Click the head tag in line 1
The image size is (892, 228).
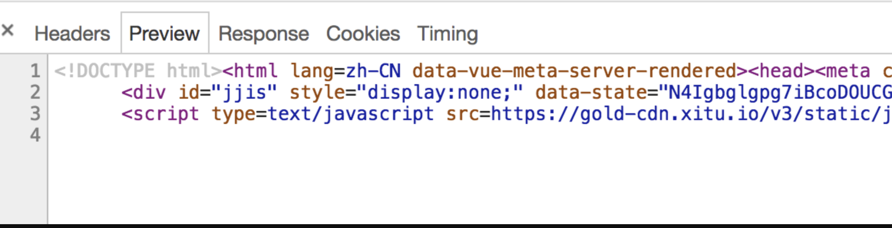[x=781, y=71]
